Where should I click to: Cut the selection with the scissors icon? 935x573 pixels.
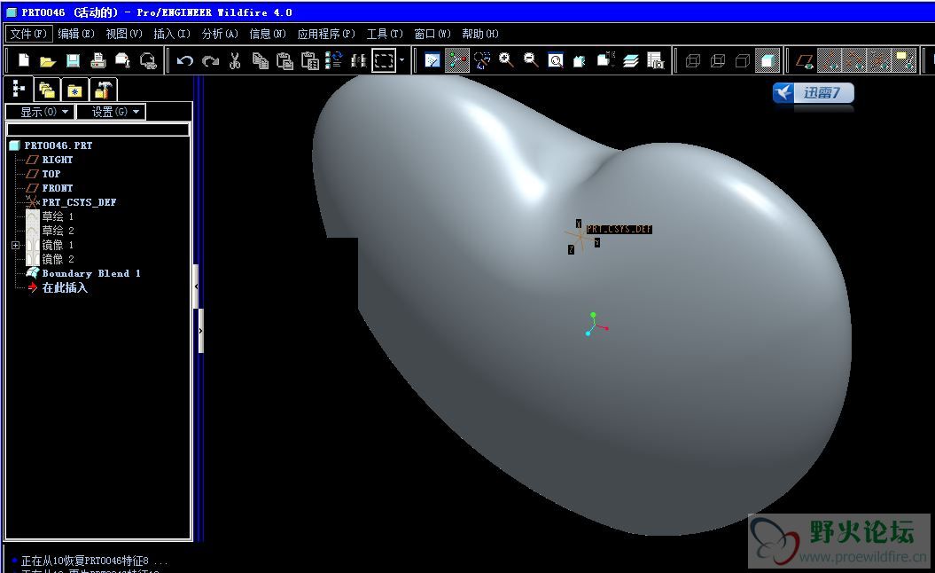[235, 60]
